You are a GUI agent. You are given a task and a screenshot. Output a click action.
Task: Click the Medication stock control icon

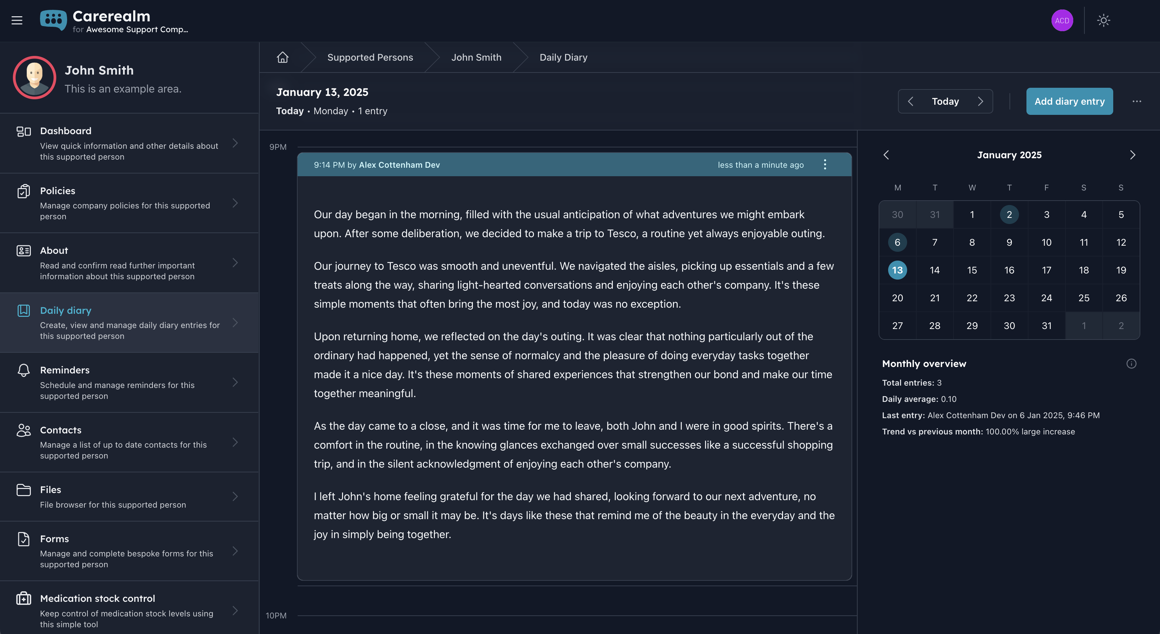coord(23,598)
